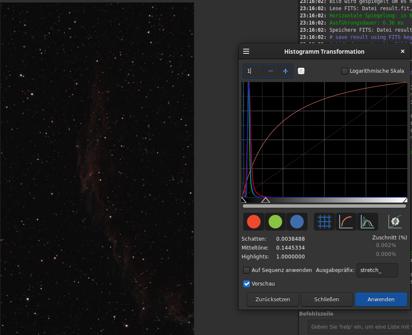
Task: Toggle the original histogram display icon
Action: click(x=367, y=222)
